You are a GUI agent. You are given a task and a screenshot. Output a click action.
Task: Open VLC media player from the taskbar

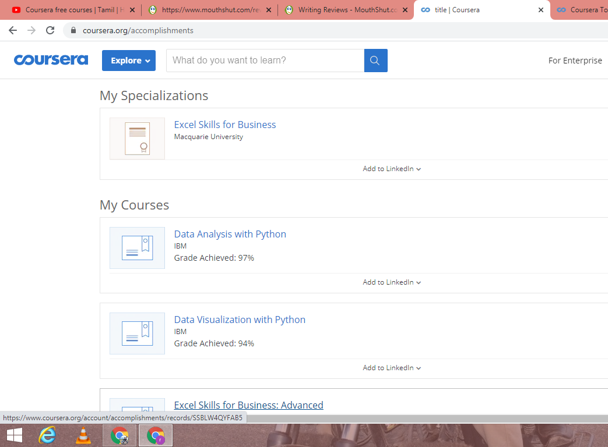click(83, 435)
